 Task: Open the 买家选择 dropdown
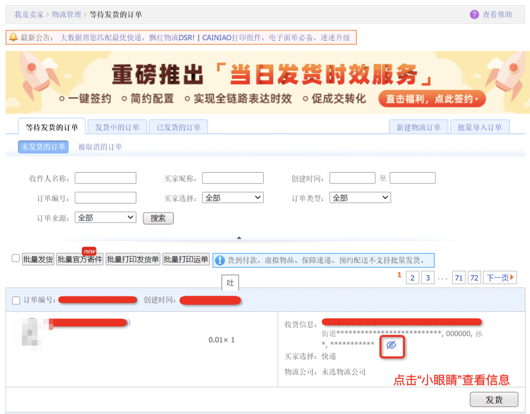coord(233,198)
